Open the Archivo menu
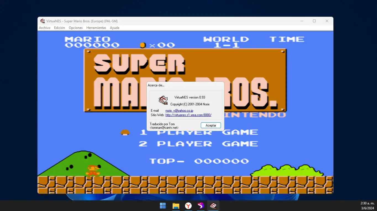This screenshot has width=377, height=211. coord(44,28)
